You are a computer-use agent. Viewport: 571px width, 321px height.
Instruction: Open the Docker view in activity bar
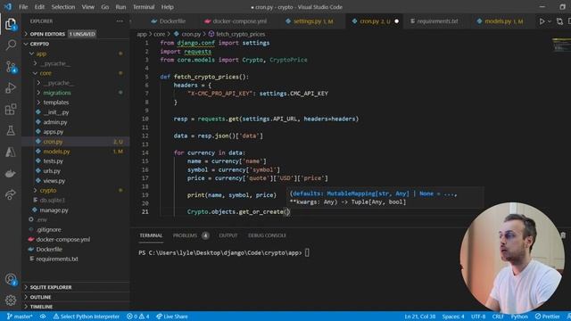[x=11, y=173]
